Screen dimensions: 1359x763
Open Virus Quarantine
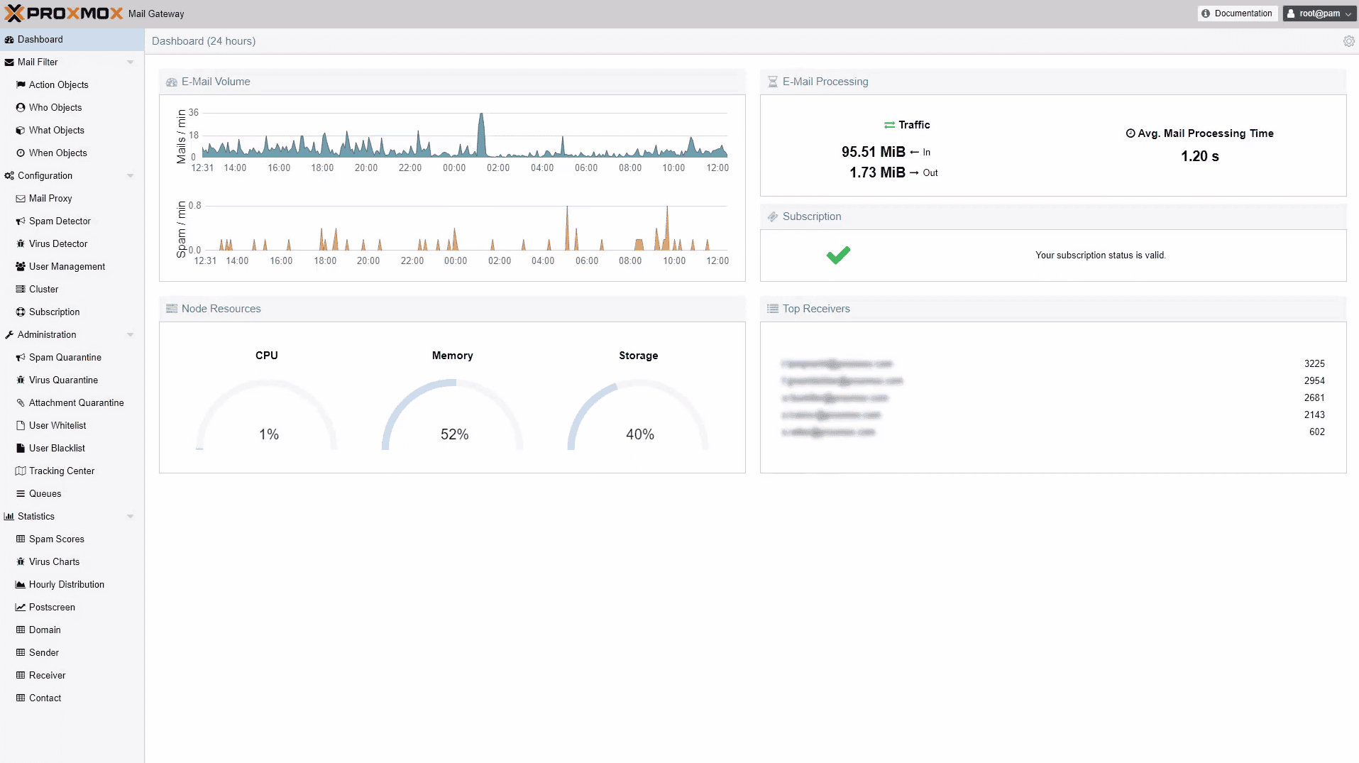(x=72, y=380)
